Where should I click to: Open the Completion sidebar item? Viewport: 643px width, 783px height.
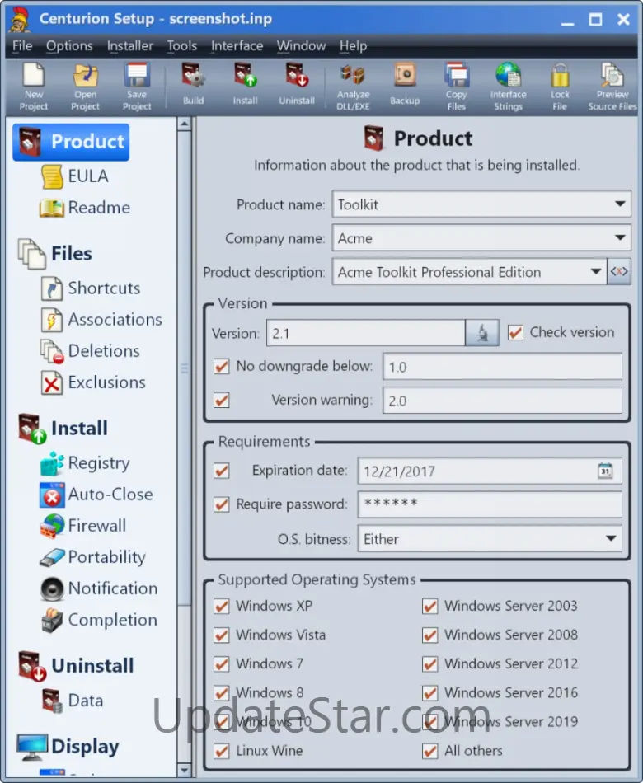tap(100, 620)
